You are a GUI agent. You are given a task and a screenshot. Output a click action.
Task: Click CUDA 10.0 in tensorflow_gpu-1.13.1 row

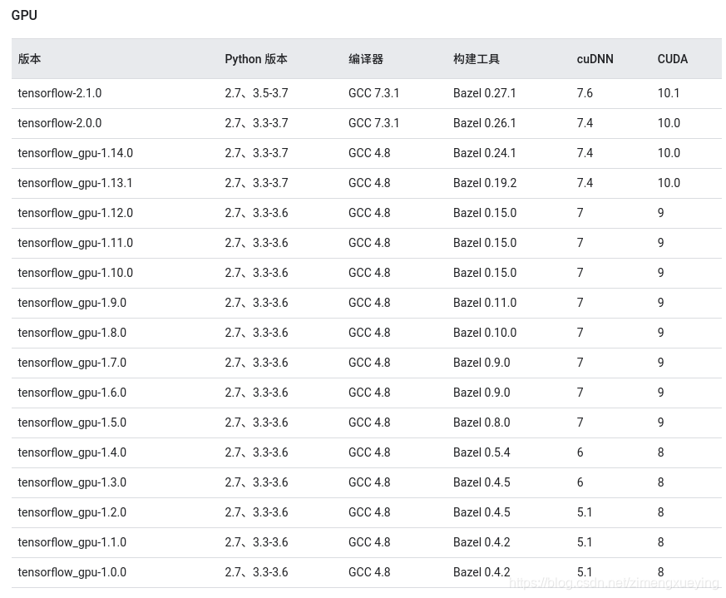point(669,184)
